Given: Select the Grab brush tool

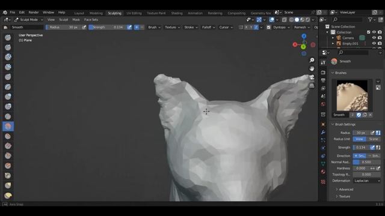Looking at the screenshot, I should 8,185.
